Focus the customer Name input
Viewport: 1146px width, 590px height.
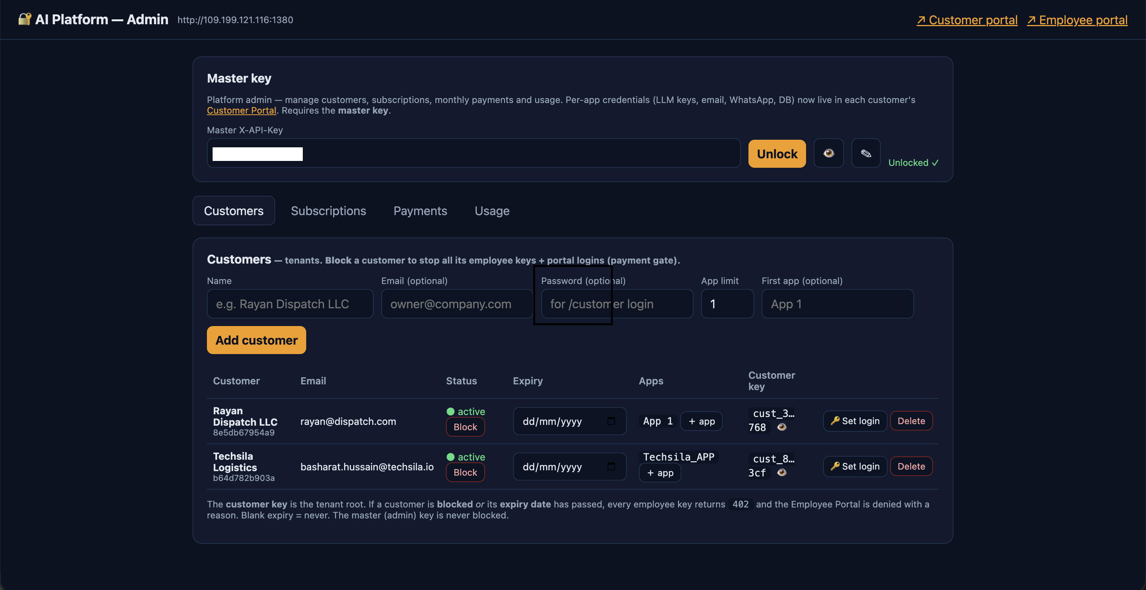pyautogui.click(x=290, y=304)
